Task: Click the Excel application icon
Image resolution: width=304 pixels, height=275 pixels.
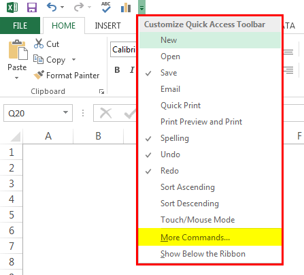Action: tap(12, 7)
